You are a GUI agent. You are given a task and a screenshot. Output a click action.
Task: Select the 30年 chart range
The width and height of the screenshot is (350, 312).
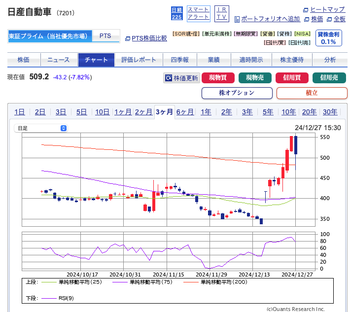[x=330, y=112]
